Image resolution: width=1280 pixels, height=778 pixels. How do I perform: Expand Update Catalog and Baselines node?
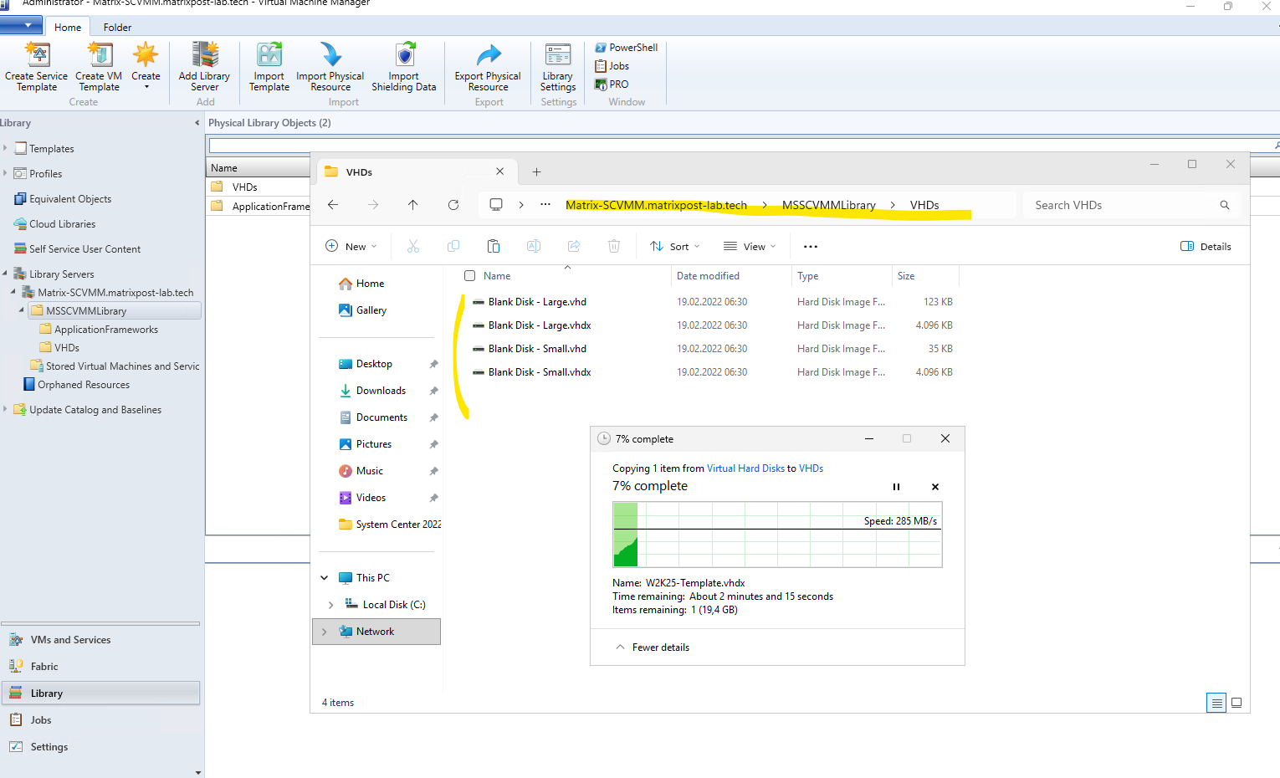click(5, 409)
